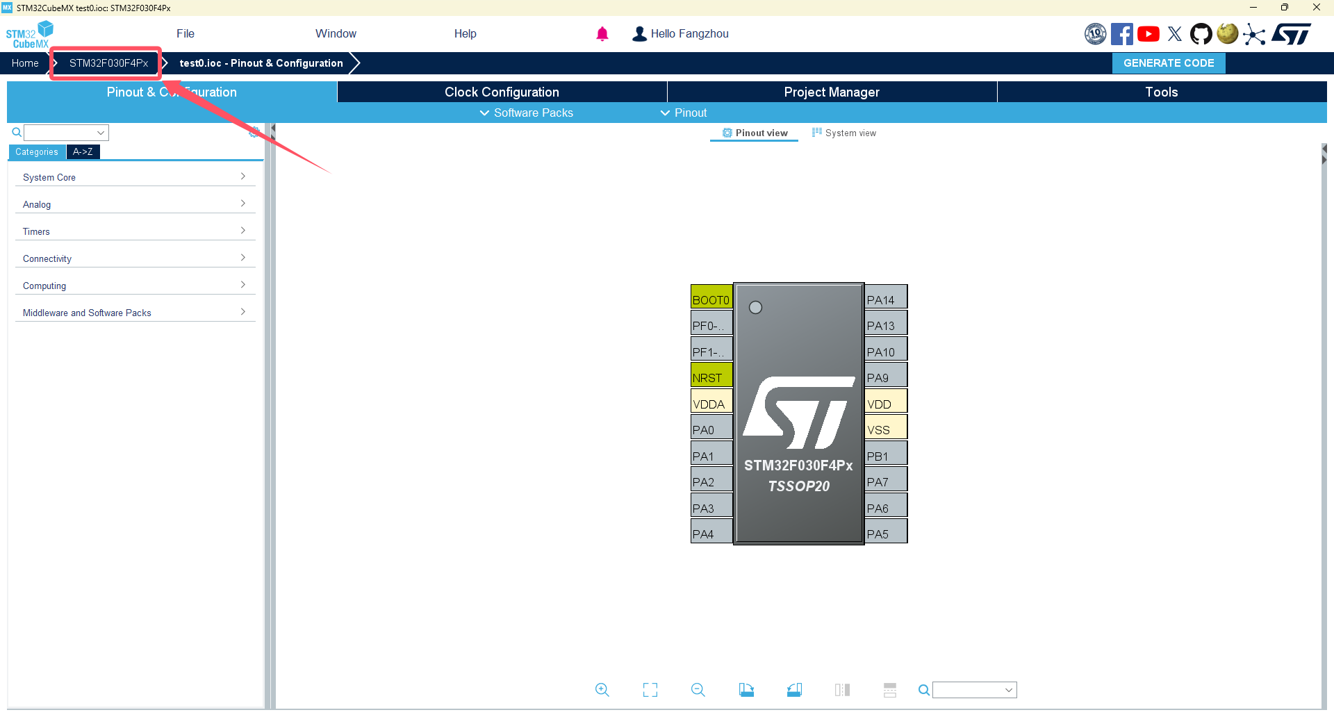Select the NRST pin
The height and width of the screenshot is (717, 1334).
711,375
